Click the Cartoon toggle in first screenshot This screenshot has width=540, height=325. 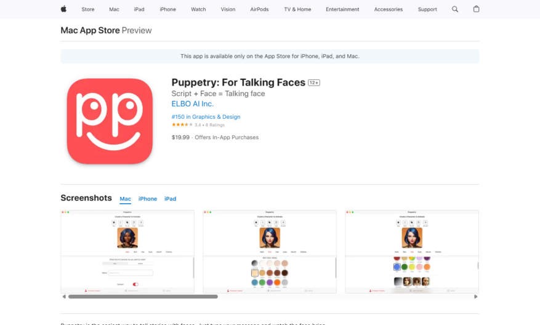135,284
